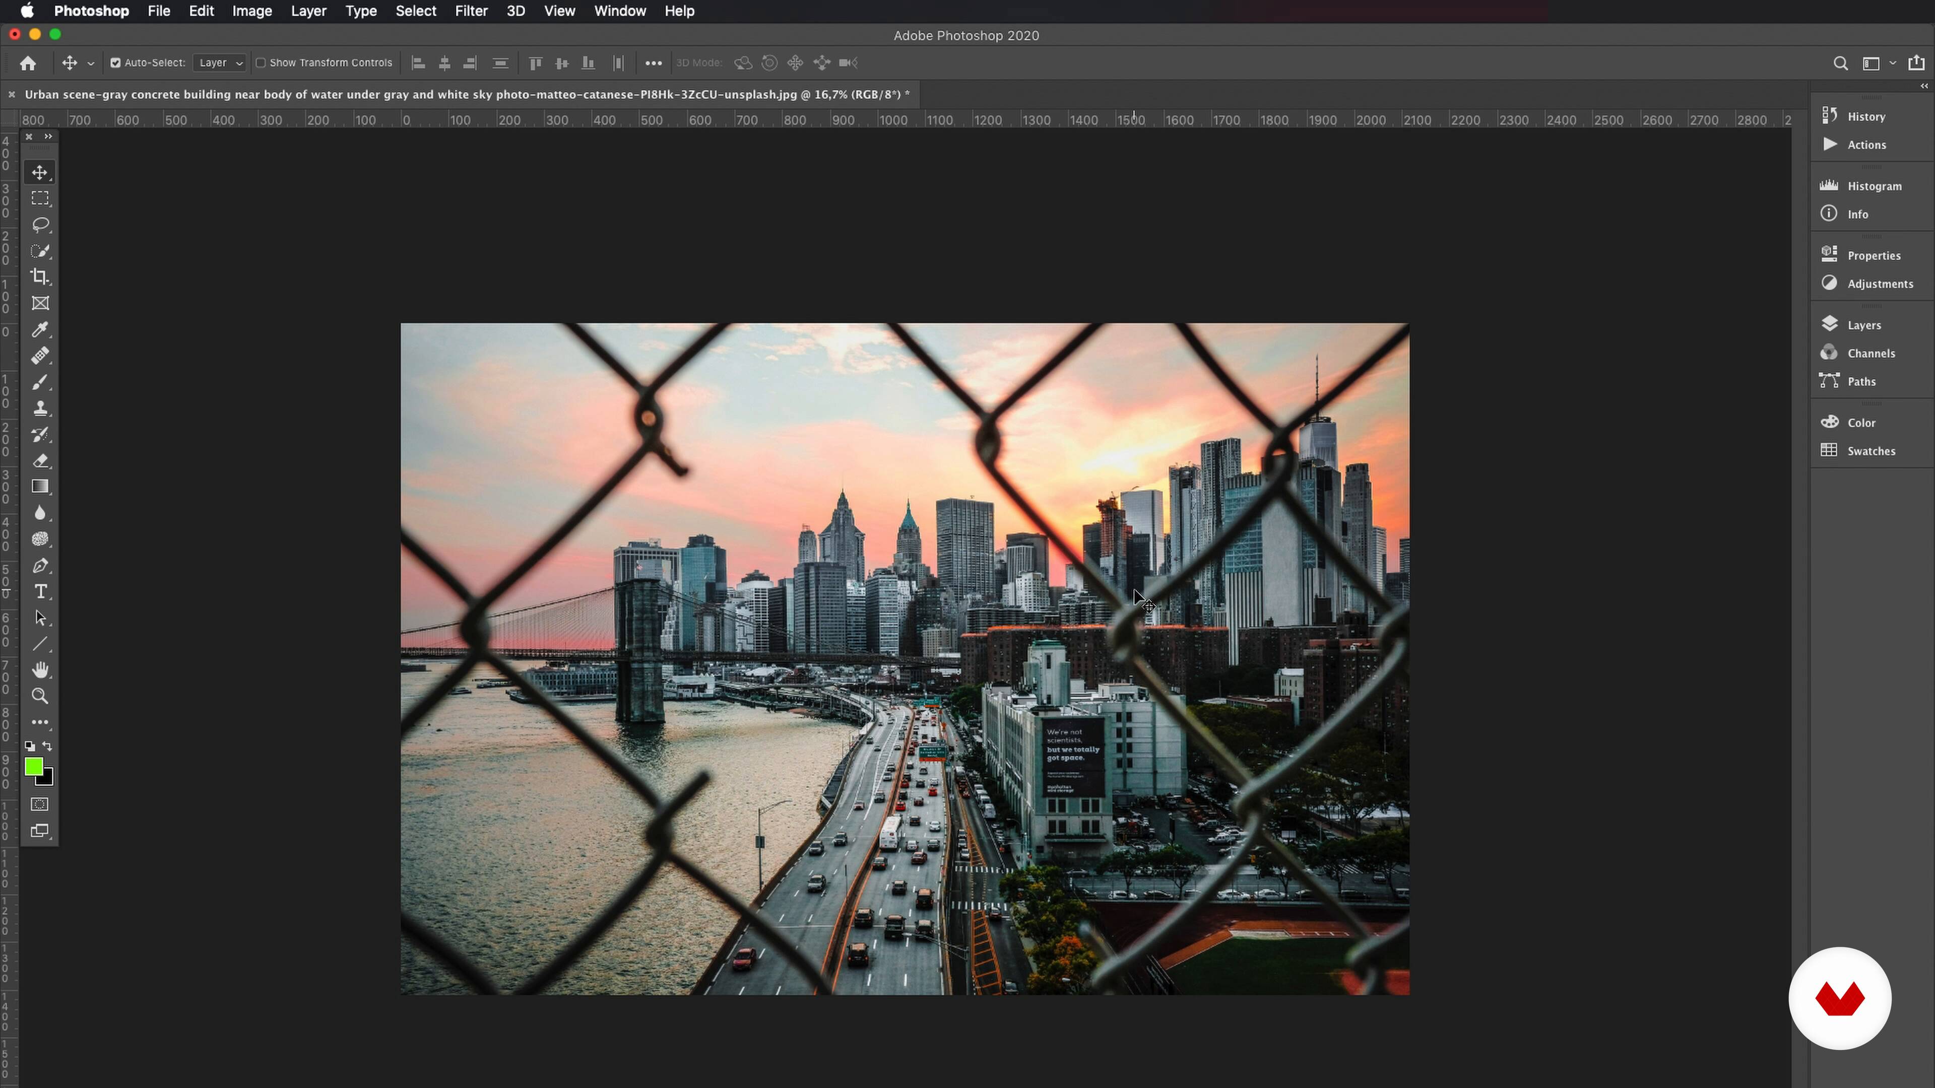
Task: Select the Zoom tool
Action: click(40, 696)
